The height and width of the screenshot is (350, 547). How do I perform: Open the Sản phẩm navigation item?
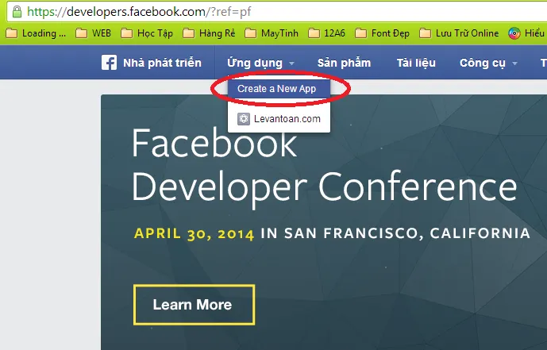pyautogui.click(x=344, y=63)
